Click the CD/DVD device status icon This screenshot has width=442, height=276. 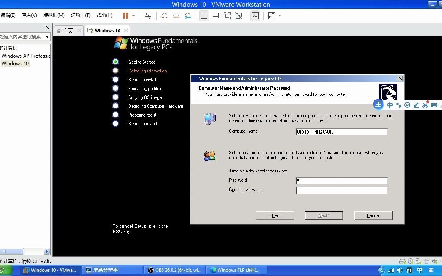click(x=411, y=261)
